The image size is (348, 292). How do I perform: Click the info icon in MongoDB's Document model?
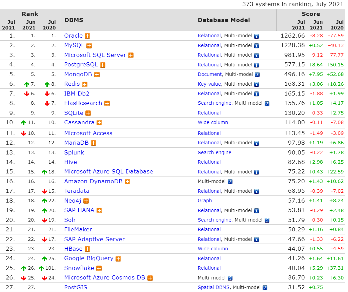(257, 75)
